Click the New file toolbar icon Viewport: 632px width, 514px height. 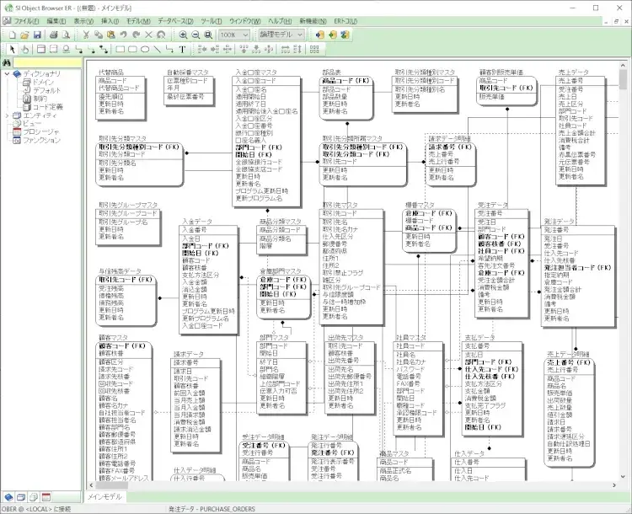[x=13, y=35]
